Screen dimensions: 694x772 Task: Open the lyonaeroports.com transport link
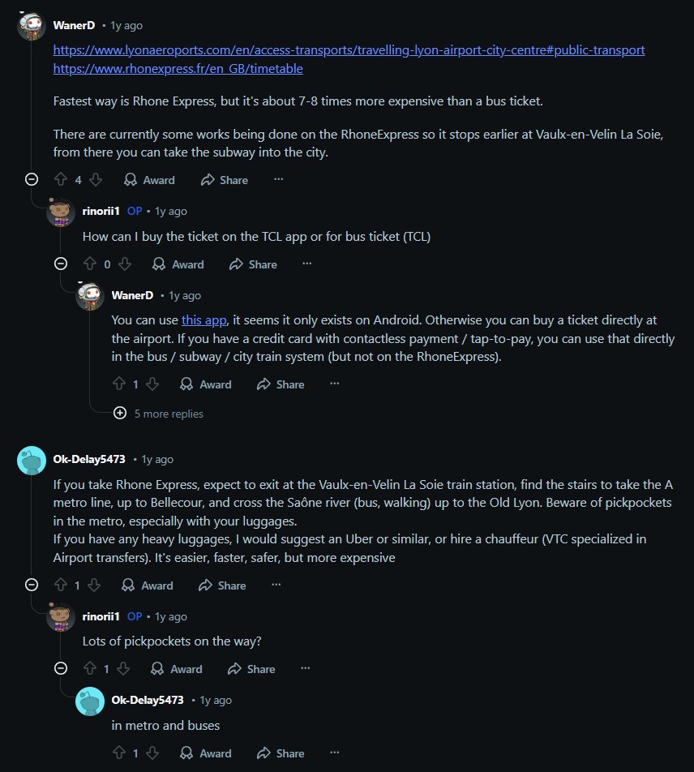(349, 50)
